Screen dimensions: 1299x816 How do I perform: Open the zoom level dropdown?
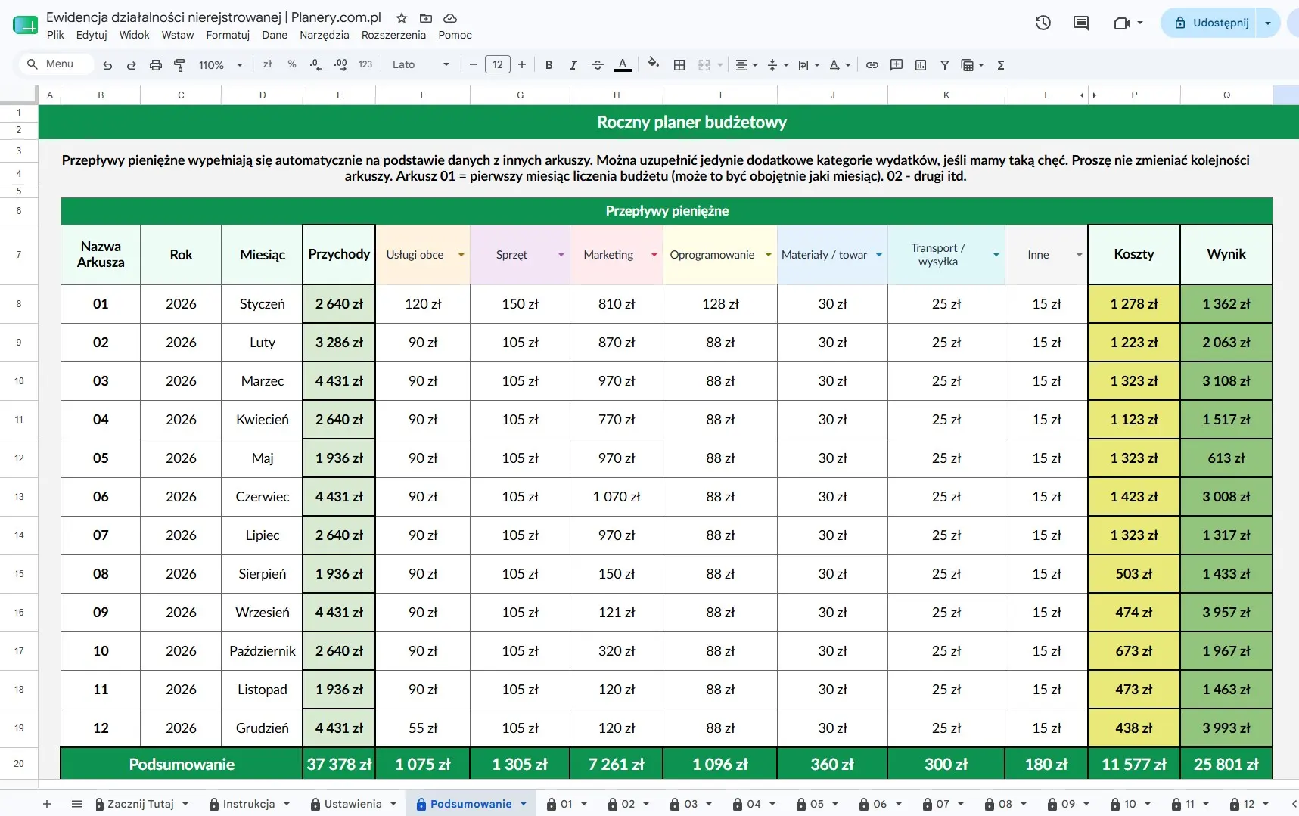tap(220, 65)
